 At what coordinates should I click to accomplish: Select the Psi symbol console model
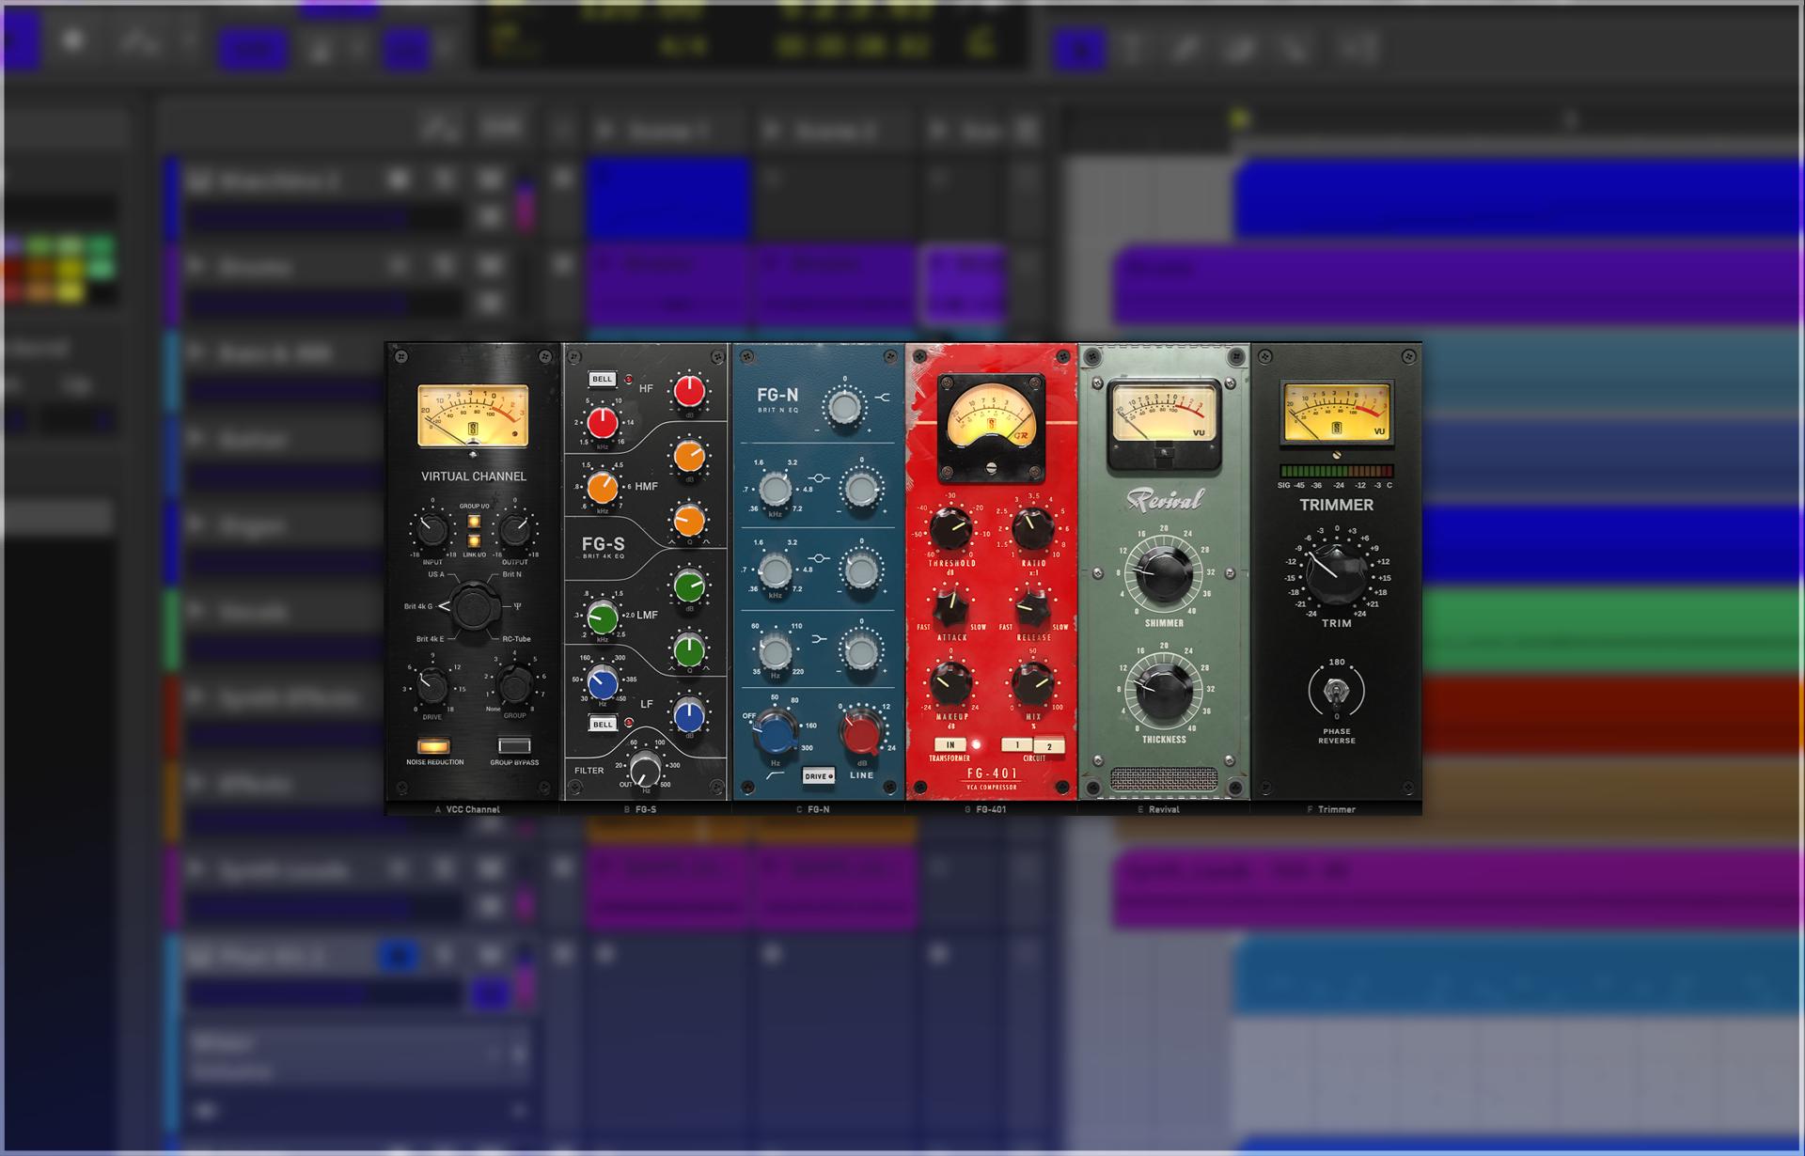pyautogui.click(x=517, y=606)
